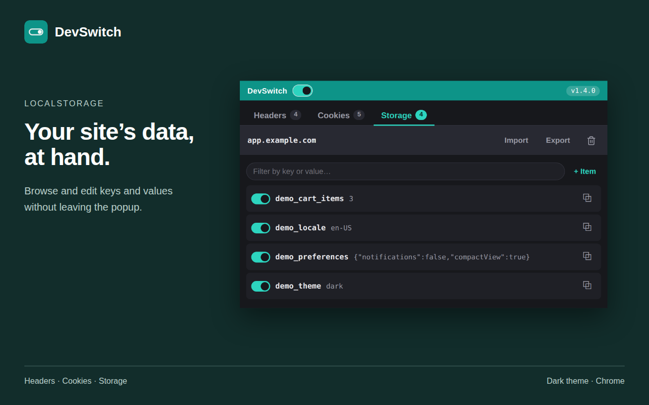
Task: Add a new storage item with + Item
Action: pos(585,171)
